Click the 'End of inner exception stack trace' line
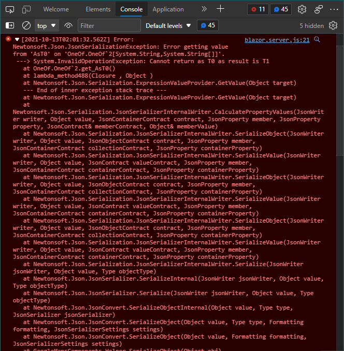Image resolution: width=344 pixels, height=351 pixels. pyautogui.click(x=95, y=90)
